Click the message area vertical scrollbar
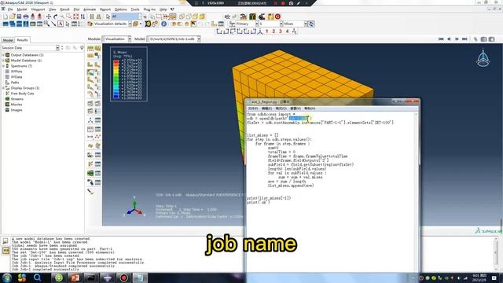 [496, 254]
